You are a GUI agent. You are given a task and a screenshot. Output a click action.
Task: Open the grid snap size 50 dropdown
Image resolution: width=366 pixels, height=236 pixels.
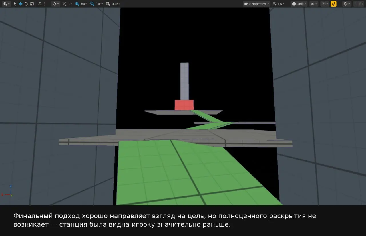click(84, 4)
